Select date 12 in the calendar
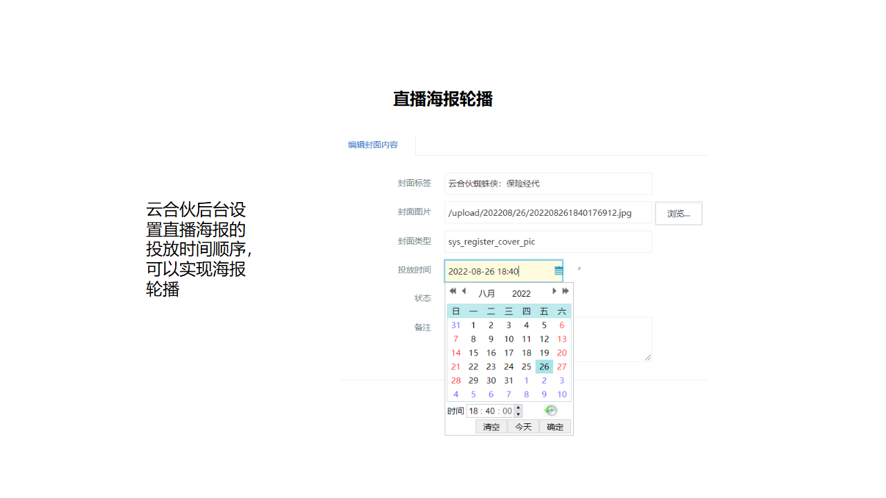Screen dimensions: 886x498 544,339
